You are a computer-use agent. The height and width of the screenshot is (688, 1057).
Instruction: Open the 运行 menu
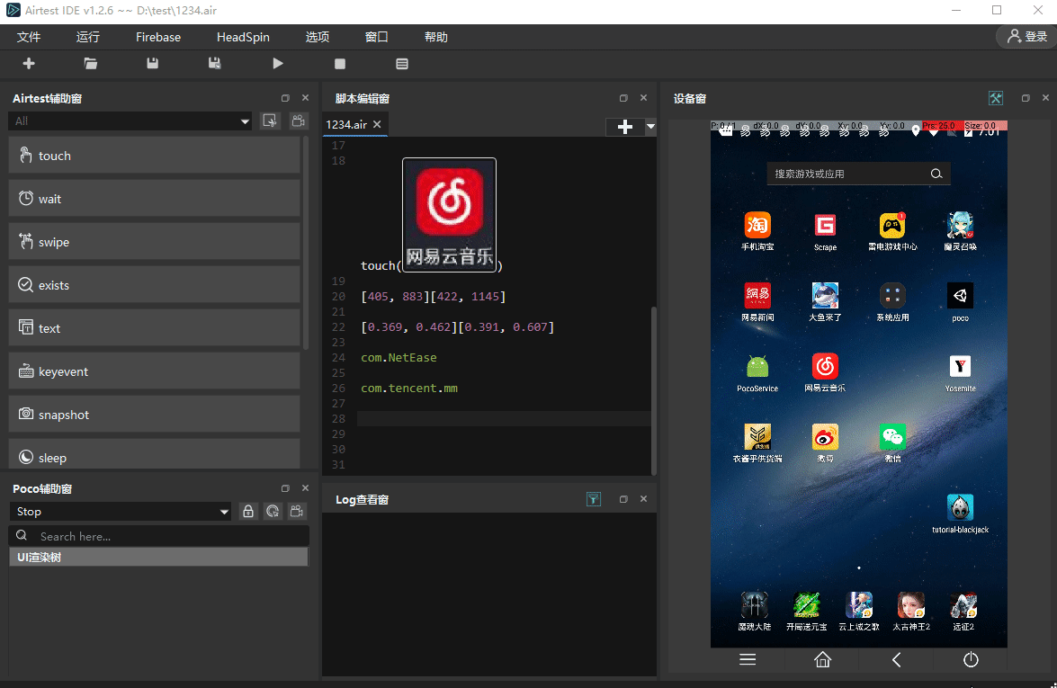(x=87, y=37)
